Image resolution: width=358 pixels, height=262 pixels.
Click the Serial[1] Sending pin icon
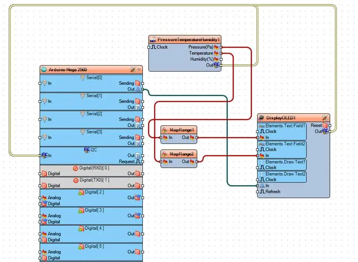point(137,101)
